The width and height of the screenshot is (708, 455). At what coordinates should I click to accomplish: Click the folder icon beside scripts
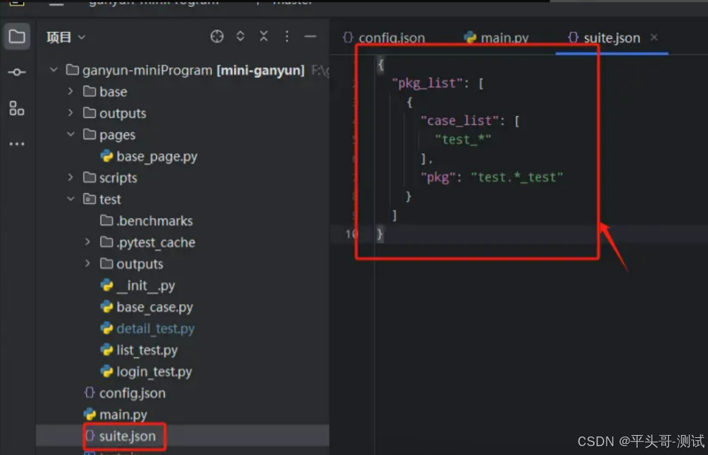pyautogui.click(x=90, y=178)
